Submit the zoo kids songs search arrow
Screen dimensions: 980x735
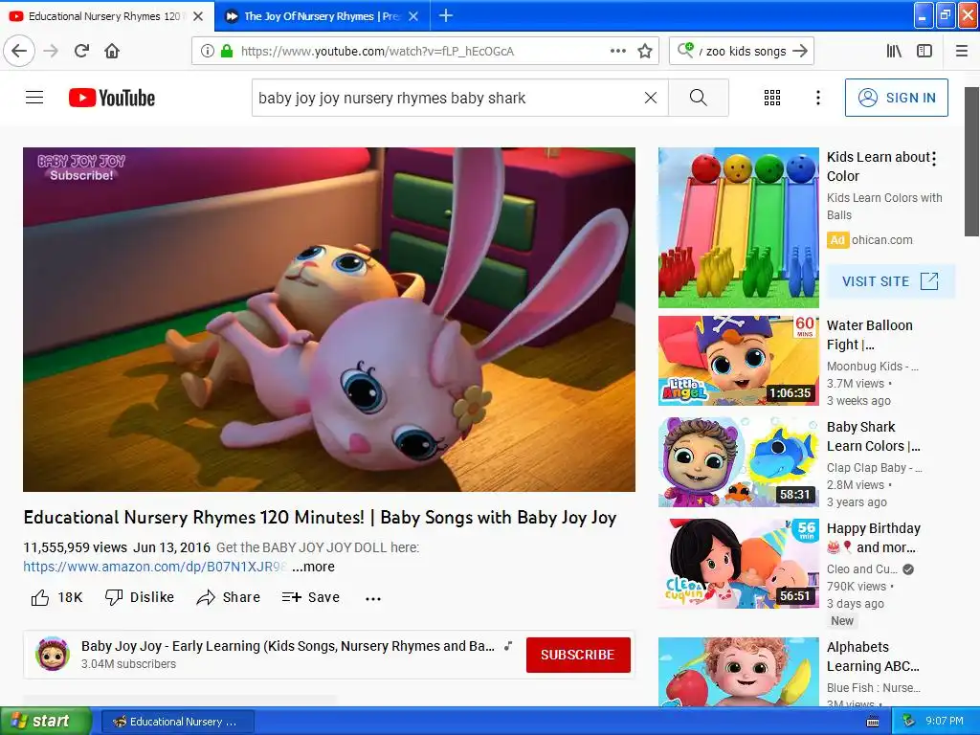tap(800, 51)
